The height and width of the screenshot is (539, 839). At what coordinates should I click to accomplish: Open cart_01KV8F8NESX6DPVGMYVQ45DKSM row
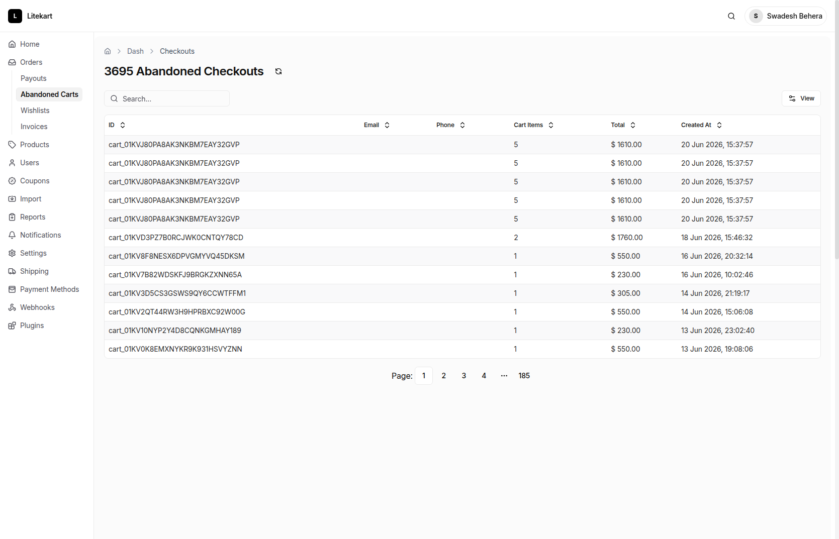(x=462, y=256)
